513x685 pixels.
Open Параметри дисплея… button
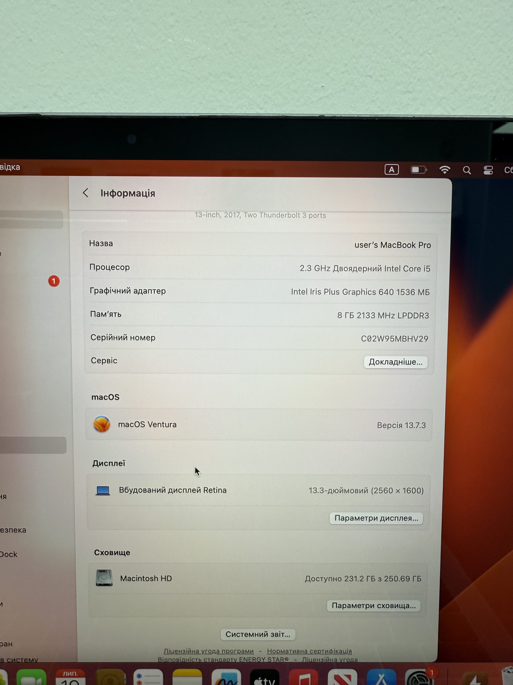(x=376, y=518)
